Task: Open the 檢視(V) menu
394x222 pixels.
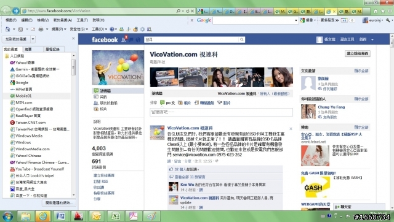Action: pyautogui.click(x=43, y=20)
